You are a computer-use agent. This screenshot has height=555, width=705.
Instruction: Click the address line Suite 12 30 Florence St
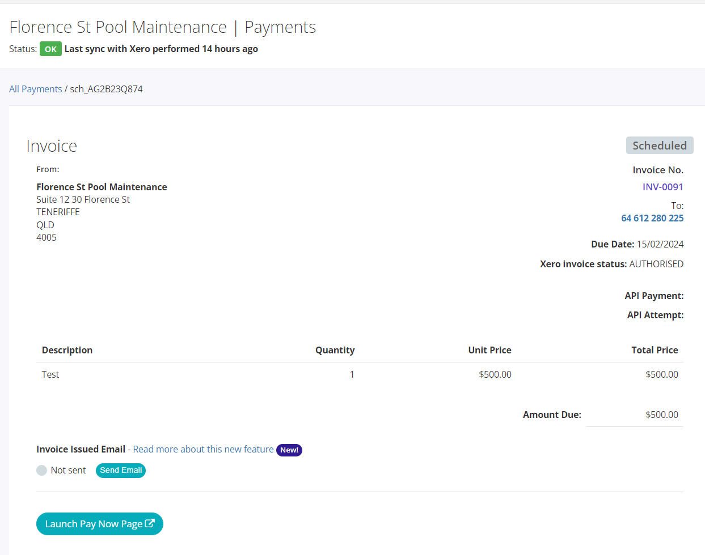coord(83,199)
